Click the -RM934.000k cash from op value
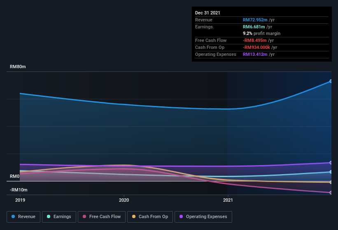The height and width of the screenshot is (230, 338). coord(256,47)
